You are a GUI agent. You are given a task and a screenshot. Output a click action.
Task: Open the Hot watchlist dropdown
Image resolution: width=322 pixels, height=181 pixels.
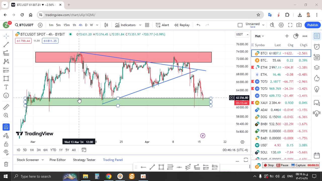tap(259, 36)
